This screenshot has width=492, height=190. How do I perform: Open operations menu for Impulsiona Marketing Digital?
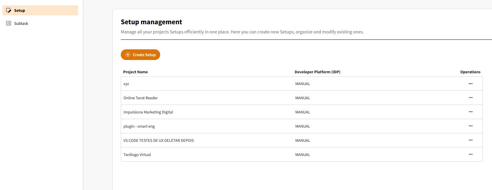point(470,112)
